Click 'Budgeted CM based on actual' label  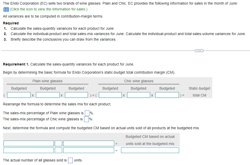(x=150, y=137)
